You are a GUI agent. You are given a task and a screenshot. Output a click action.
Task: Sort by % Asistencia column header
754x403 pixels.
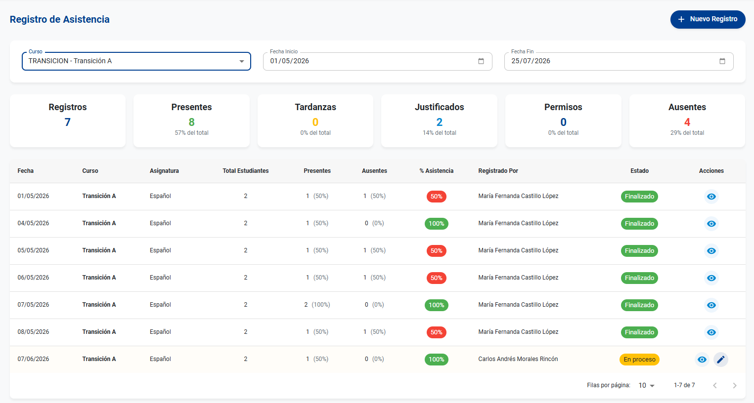click(437, 171)
